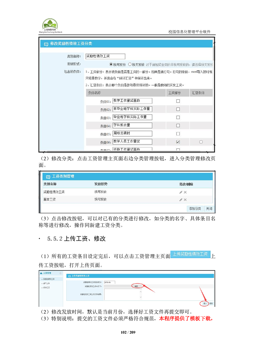This screenshot has width=254, height=360.
Task: Click the 修改/删除 column header
Action: pyautogui.click(x=186, y=184)
